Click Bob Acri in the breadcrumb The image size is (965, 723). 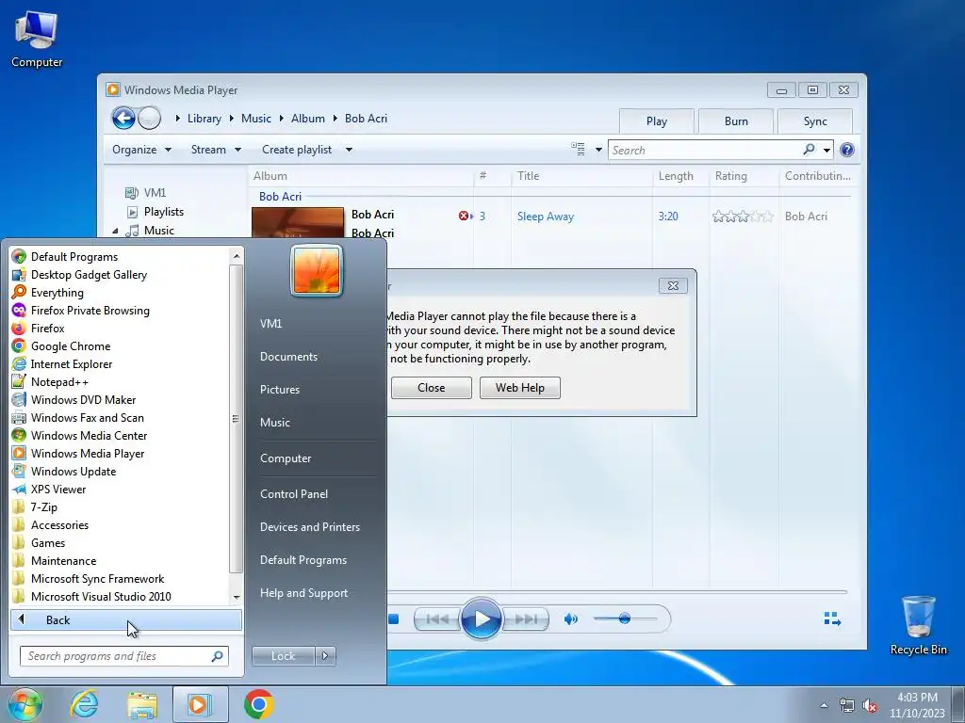pyautogui.click(x=366, y=119)
